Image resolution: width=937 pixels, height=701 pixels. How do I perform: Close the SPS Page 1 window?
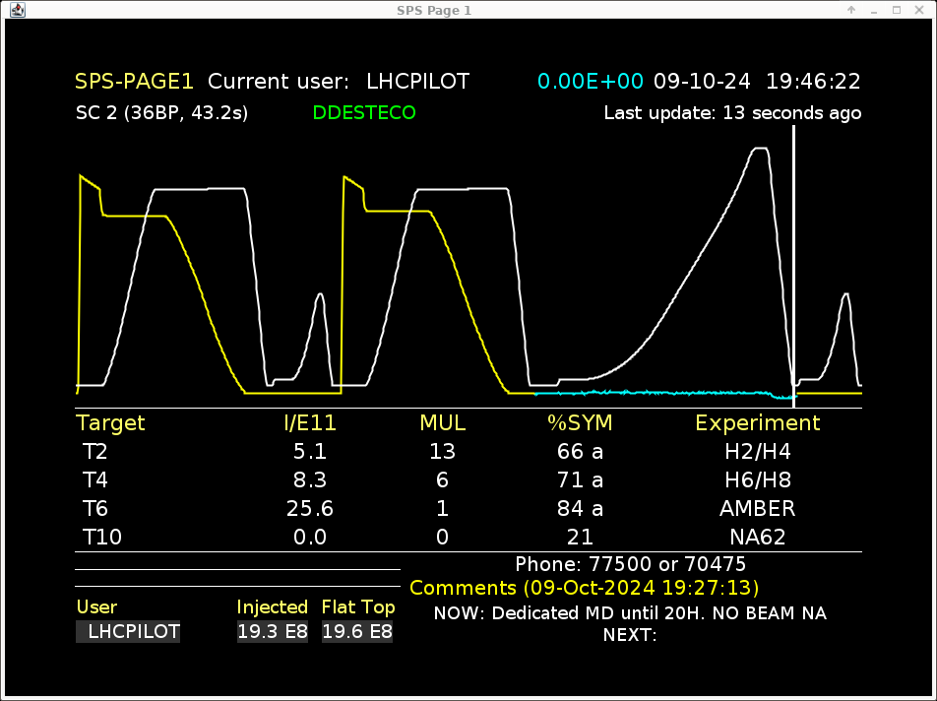pos(920,9)
